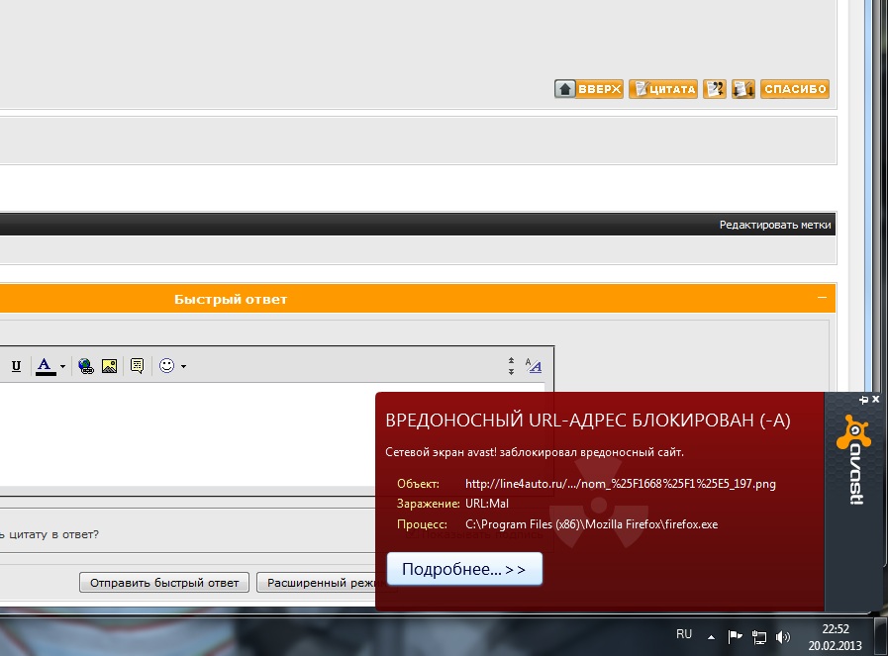Click the insert link globe icon

pos(86,366)
